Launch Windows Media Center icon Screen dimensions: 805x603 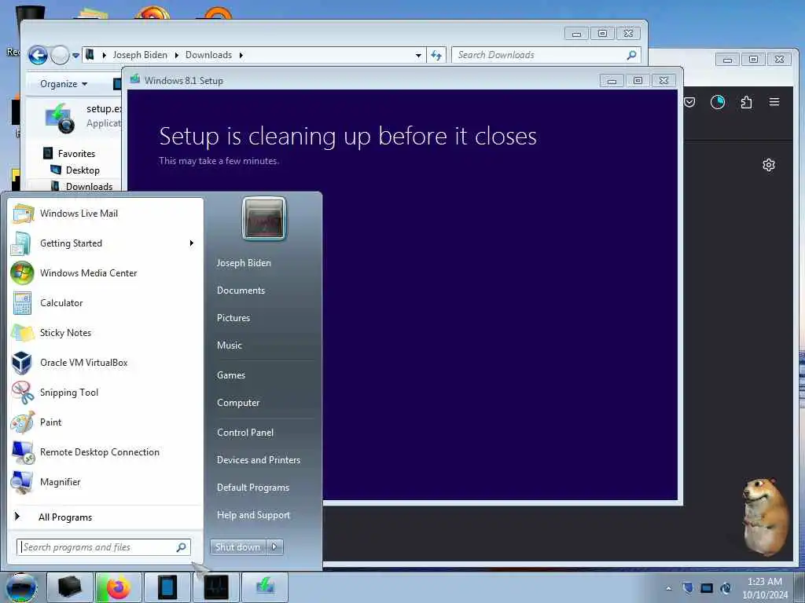(x=22, y=273)
